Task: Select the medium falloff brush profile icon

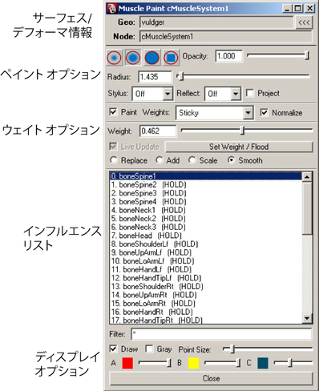Action: point(133,58)
